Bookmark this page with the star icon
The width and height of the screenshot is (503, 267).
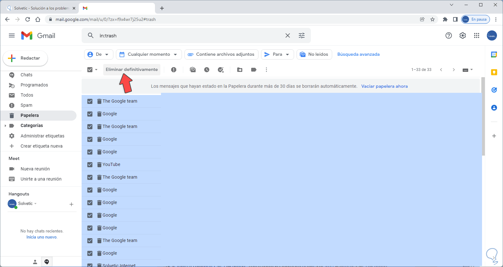click(x=433, y=19)
